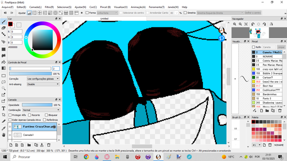
Task: Hide the Funtime CrazyChan.png layer
Action: (10, 127)
